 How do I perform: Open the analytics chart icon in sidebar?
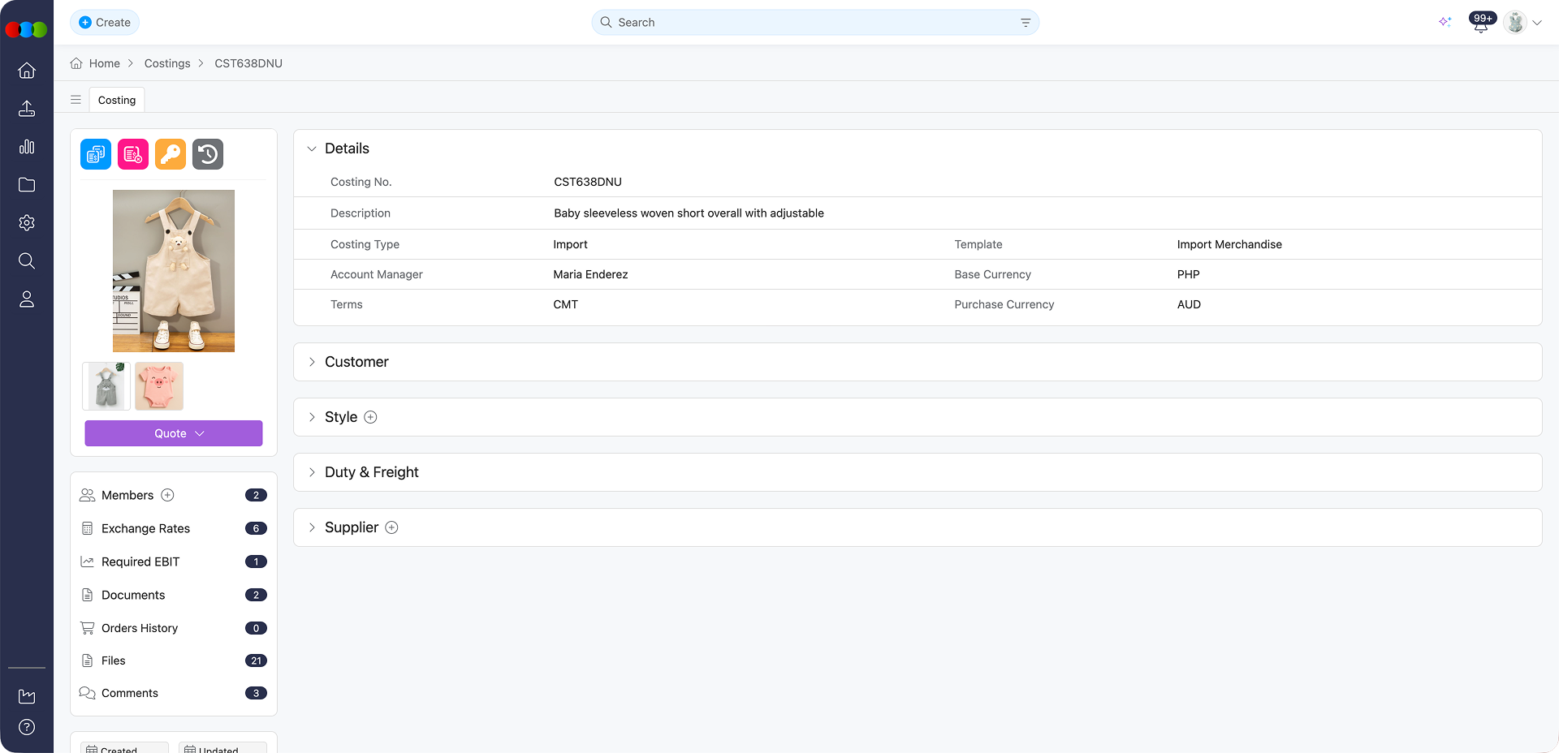click(x=27, y=147)
